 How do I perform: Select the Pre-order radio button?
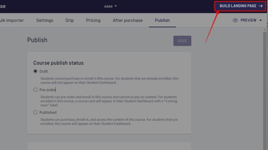(x=36, y=90)
